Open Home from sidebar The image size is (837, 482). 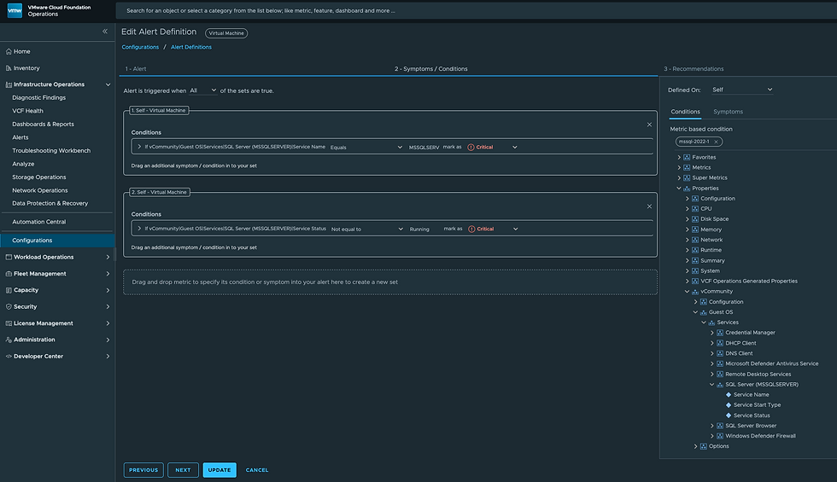22,52
